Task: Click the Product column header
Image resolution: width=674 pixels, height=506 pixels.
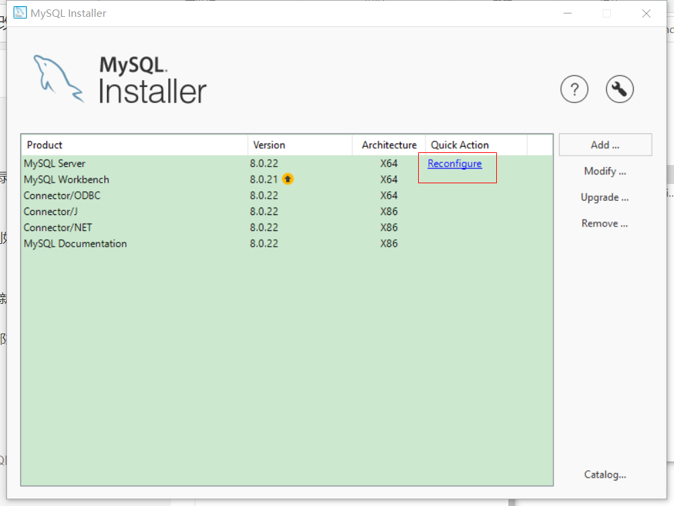Action: click(x=44, y=144)
